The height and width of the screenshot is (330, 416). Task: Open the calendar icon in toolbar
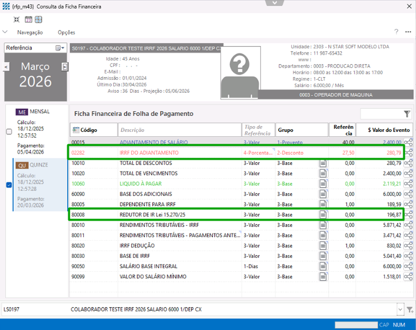coord(28,20)
